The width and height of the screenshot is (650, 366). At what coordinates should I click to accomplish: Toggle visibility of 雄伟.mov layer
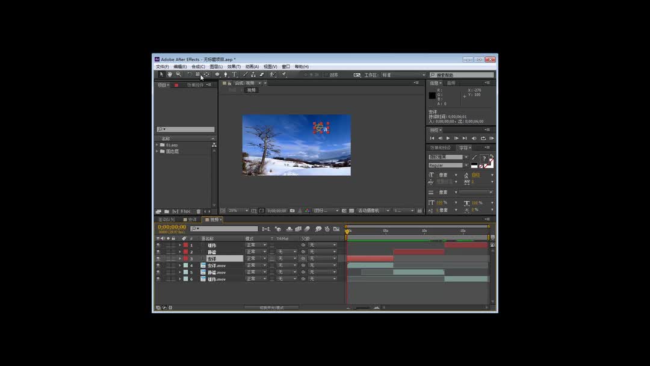pos(158,279)
